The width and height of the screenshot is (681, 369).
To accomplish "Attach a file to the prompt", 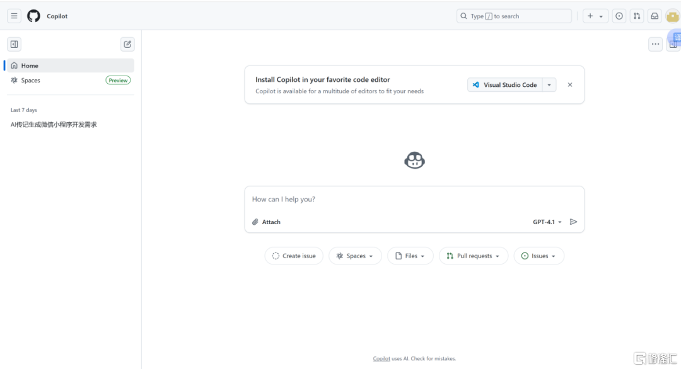I will (266, 222).
